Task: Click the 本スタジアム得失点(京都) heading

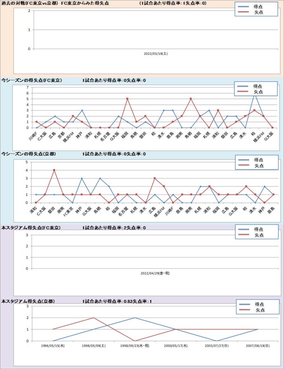Action: pyautogui.click(x=28, y=301)
